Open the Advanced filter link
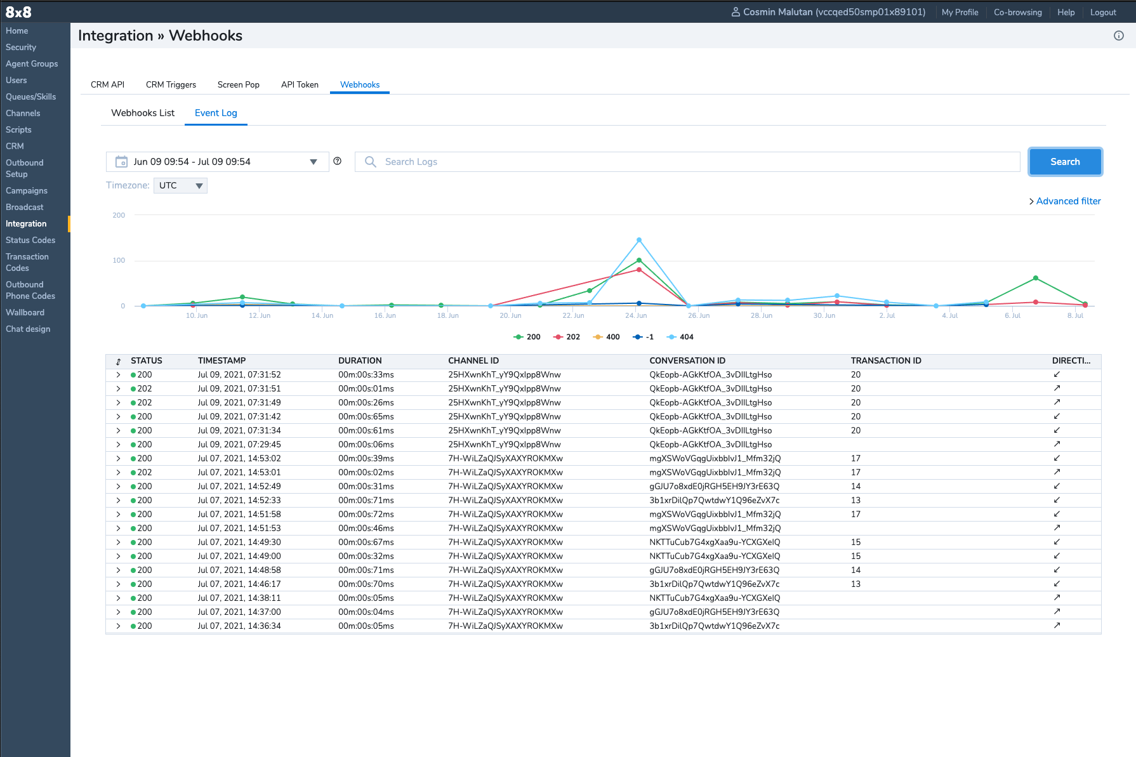This screenshot has height=757, width=1136. pyautogui.click(x=1067, y=201)
